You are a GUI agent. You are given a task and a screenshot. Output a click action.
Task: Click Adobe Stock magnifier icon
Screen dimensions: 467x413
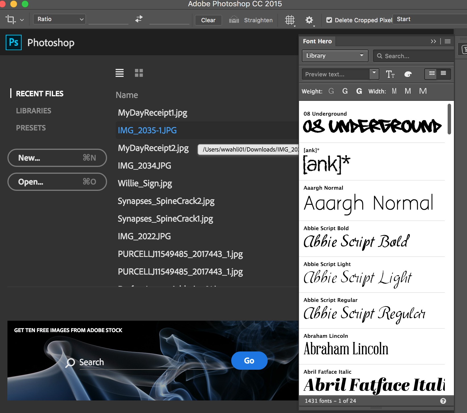70,363
